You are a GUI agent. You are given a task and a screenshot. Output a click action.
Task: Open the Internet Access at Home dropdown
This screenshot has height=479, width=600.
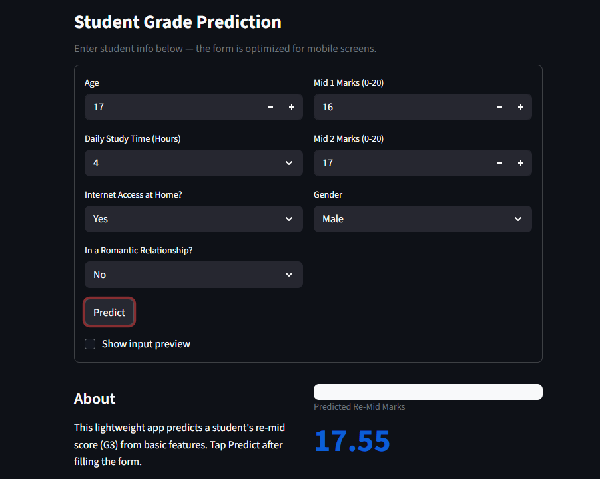tap(193, 219)
